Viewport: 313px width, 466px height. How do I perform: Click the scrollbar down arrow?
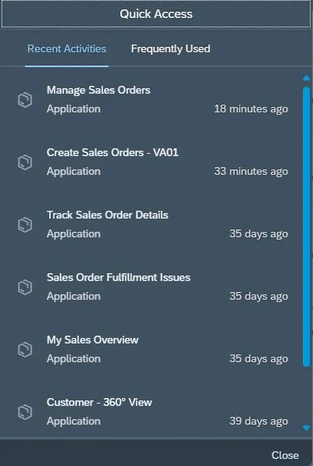306,428
